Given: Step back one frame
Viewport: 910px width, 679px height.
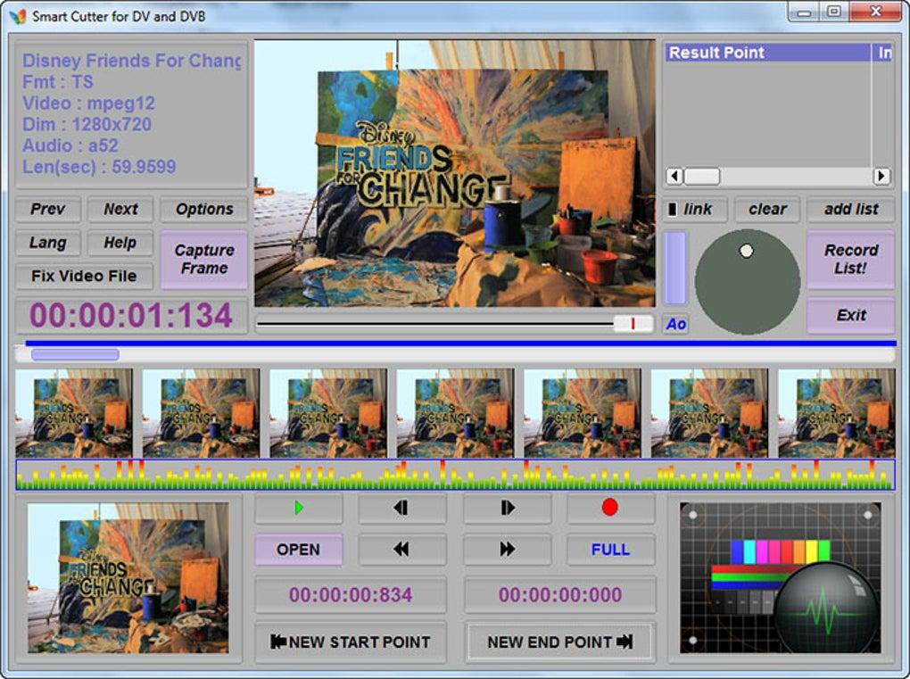Looking at the screenshot, I should point(401,508).
